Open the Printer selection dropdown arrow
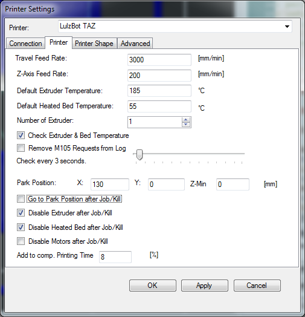The image size is (305, 317). (287, 27)
